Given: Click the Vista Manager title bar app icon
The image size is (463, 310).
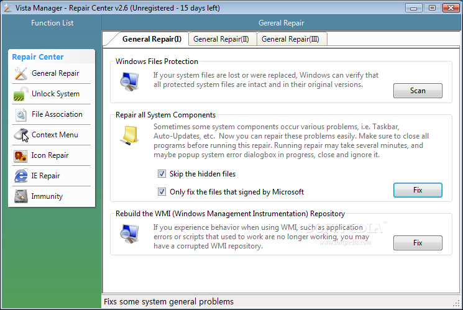Looking at the screenshot, I should coord(7,8).
